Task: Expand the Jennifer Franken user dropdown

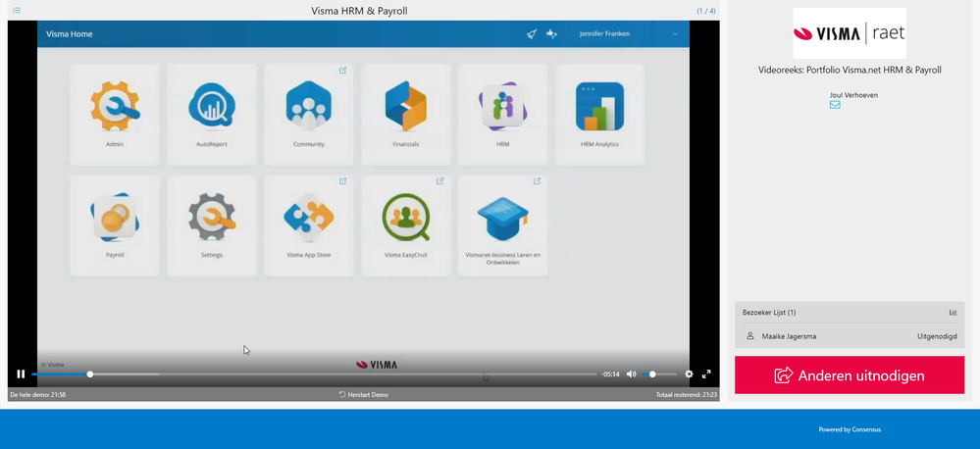Action: [675, 34]
